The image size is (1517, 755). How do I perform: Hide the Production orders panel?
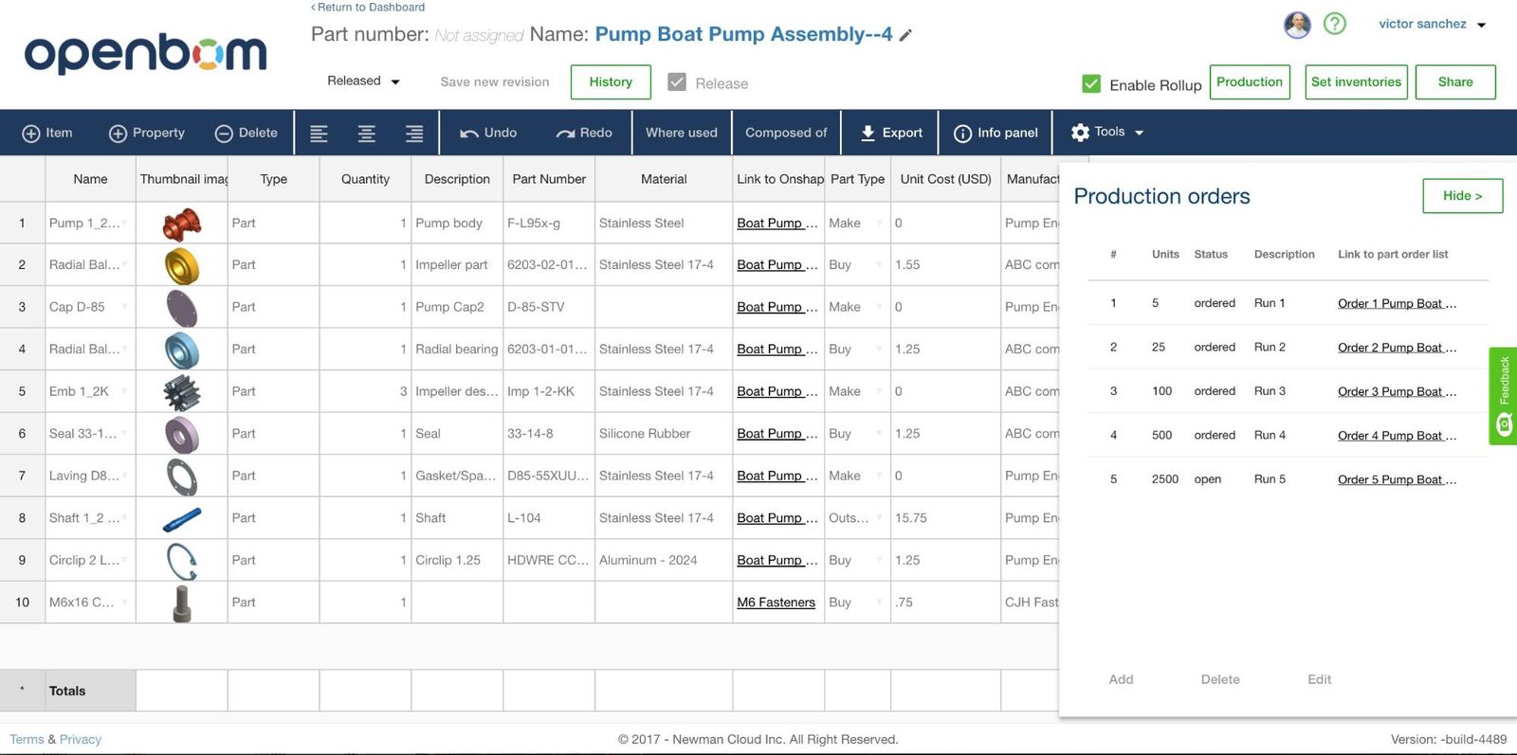(x=1462, y=196)
